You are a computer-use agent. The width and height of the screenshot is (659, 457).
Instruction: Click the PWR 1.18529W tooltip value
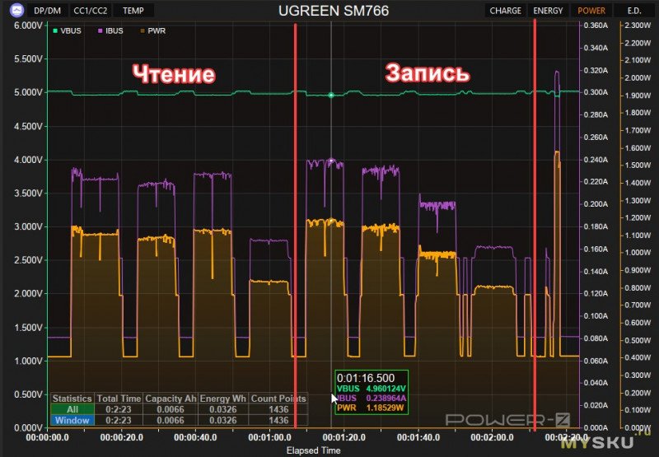tap(385, 408)
